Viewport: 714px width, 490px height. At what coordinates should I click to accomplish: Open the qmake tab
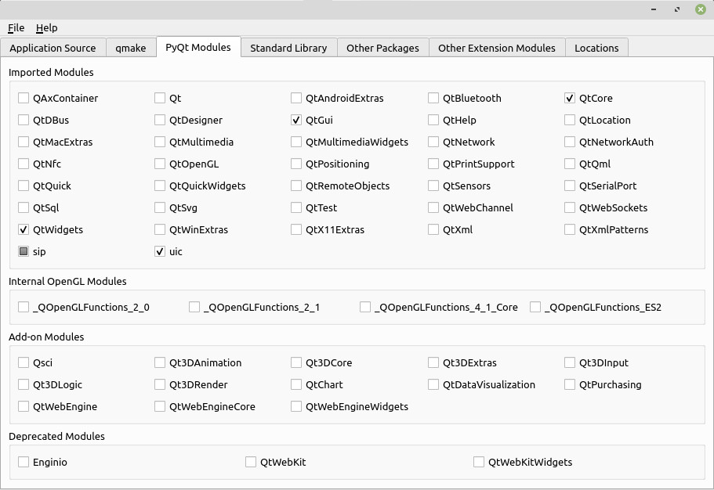131,48
